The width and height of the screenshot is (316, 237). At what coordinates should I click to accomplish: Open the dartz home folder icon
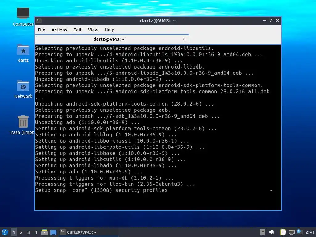[x=23, y=53]
